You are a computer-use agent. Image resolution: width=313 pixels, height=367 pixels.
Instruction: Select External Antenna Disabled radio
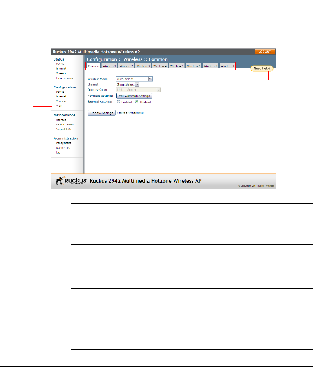point(137,102)
